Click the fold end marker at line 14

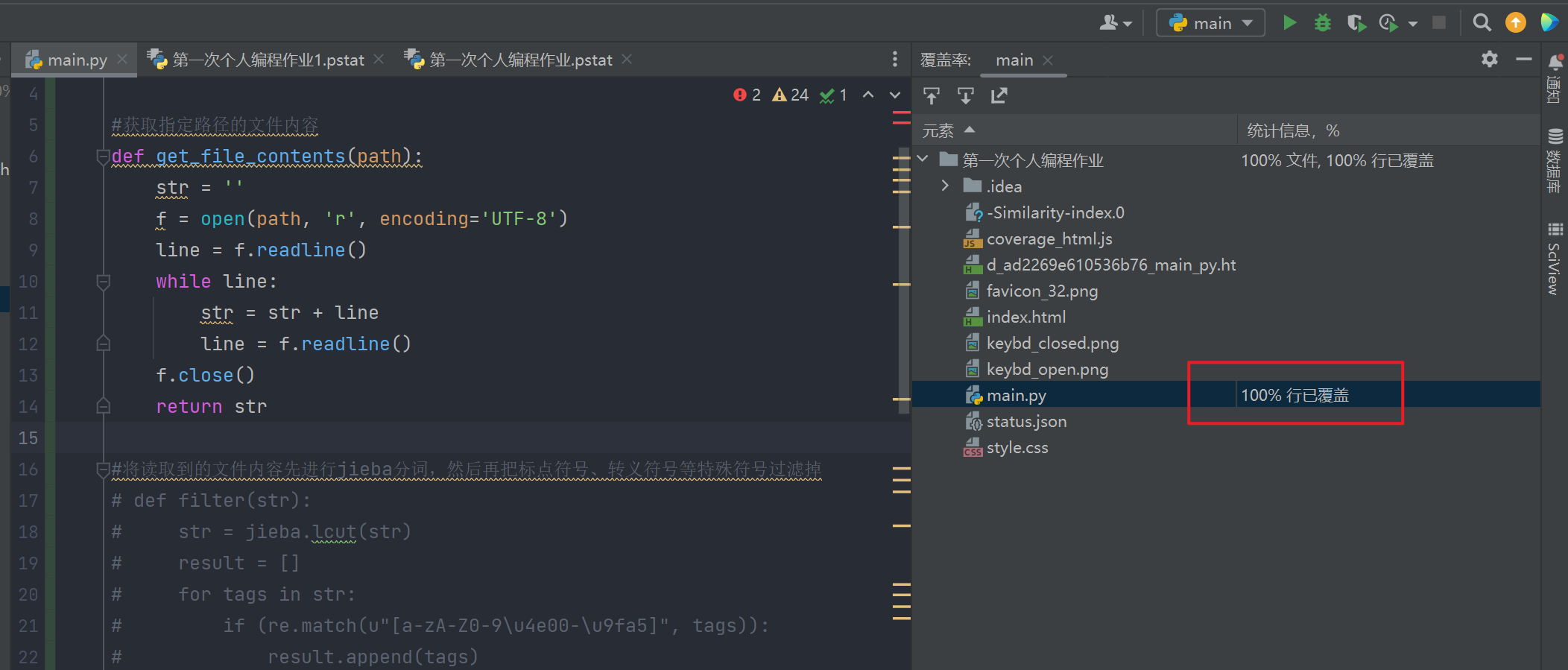tap(104, 406)
